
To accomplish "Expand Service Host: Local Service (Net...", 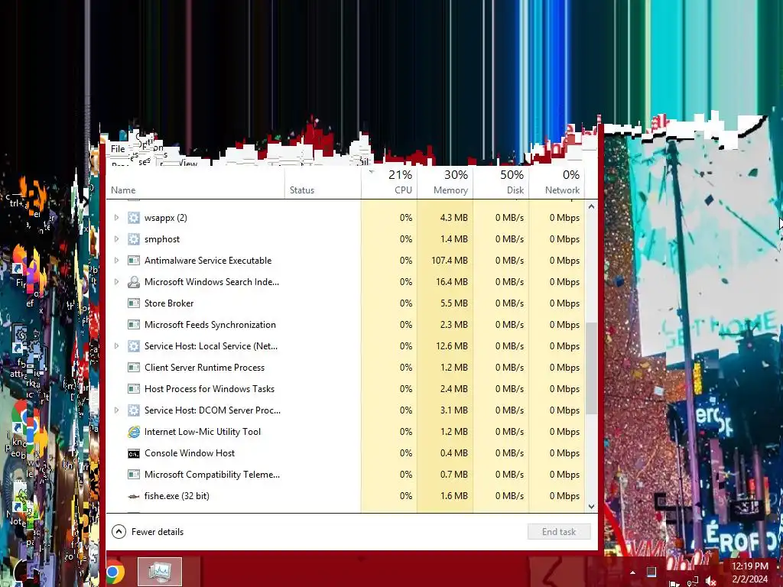I will tap(116, 346).
